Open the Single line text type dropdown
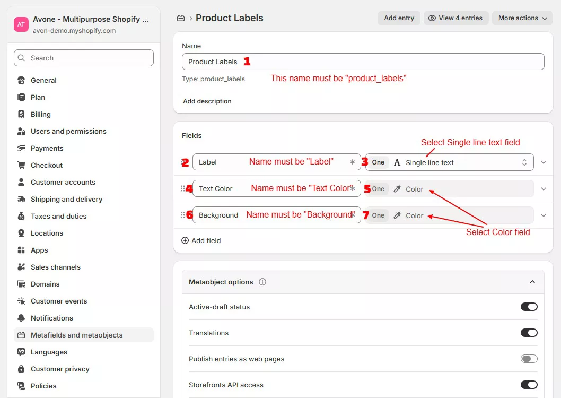 coord(449,162)
